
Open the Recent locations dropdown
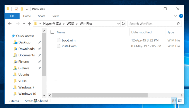click(24, 24)
